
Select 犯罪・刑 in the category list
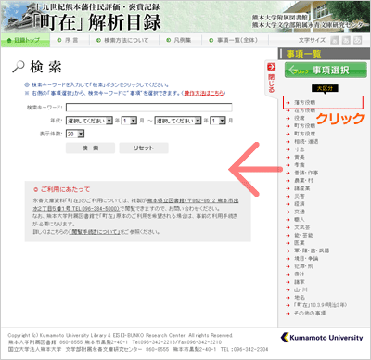(x=303, y=266)
